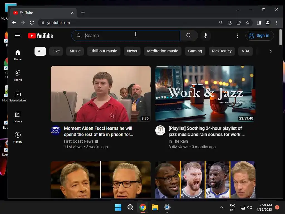Open clock and date 7:50 AM
The width and height of the screenshot is (285, 214).
264,207
